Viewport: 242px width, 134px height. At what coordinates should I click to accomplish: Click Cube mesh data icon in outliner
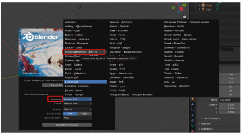[x=217, y=5]
